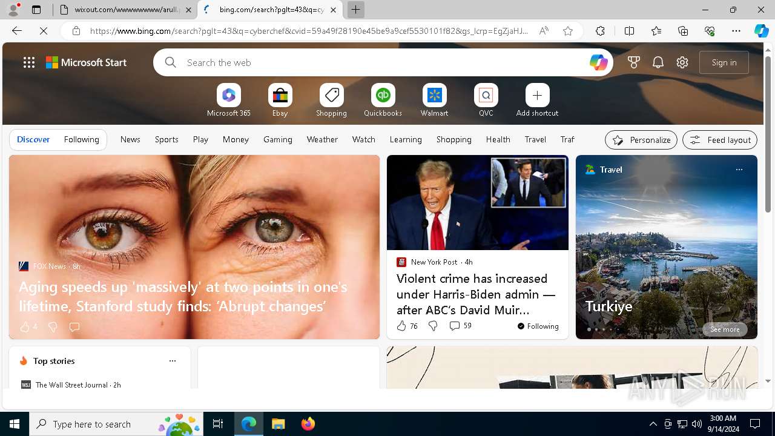
Task: Open the Shopping shortcut tile
Action: tap(331, 101)
